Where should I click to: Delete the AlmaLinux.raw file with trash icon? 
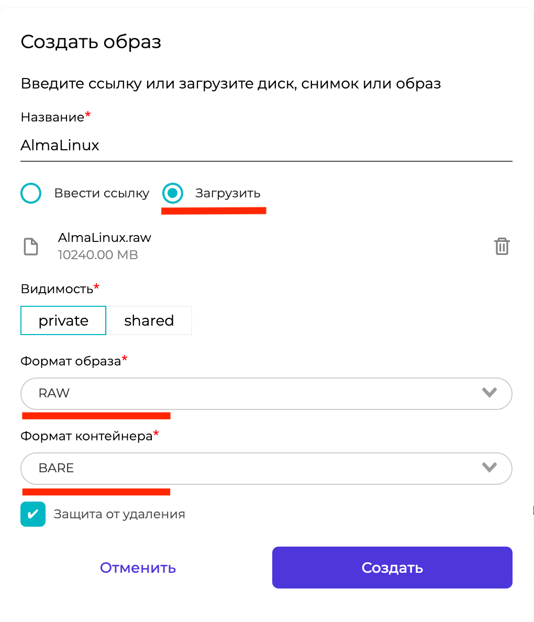pyautogui.click(x=502, y=246)
